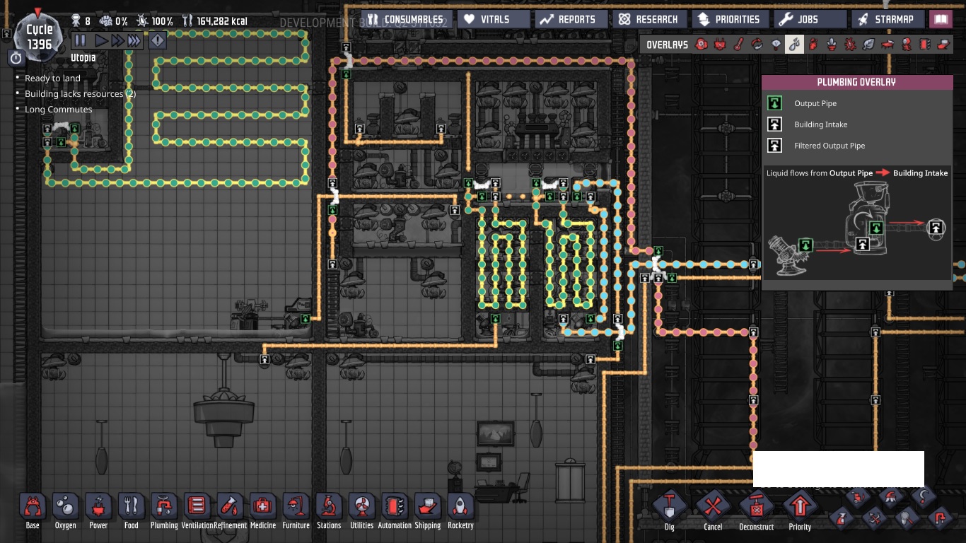The image size is (966, 543).
Task: Open the Consumables menu
Action: tap(405, 19)
